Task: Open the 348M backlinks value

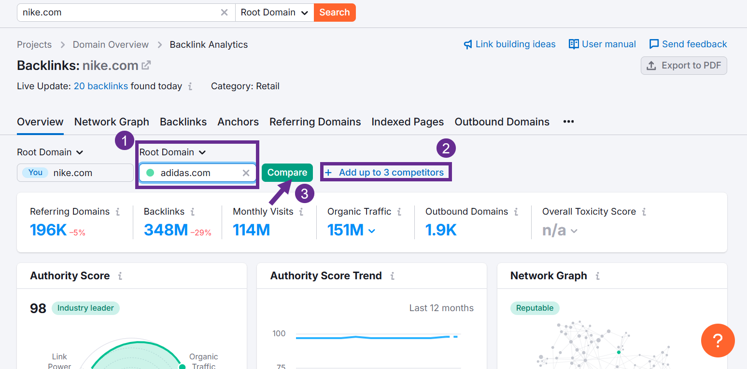Action: pyautogui.click(x=166, y=230)
